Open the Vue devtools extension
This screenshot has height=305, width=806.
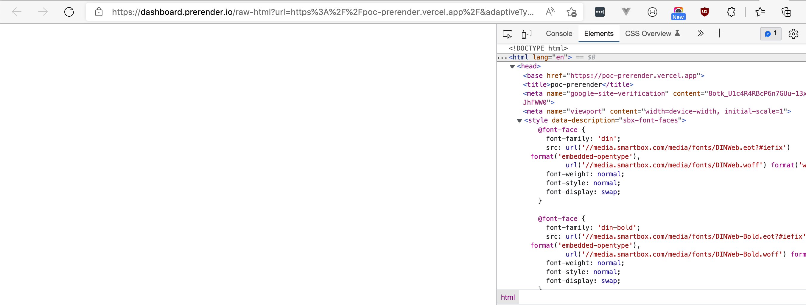pos(625,12)
